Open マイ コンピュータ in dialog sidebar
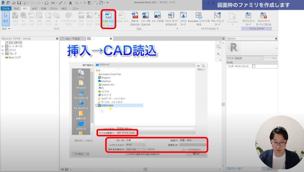 (81, 94)
